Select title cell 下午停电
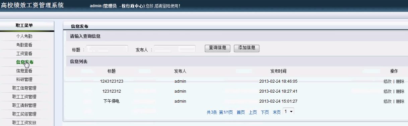Screen dimensions: 408x126 112,101
